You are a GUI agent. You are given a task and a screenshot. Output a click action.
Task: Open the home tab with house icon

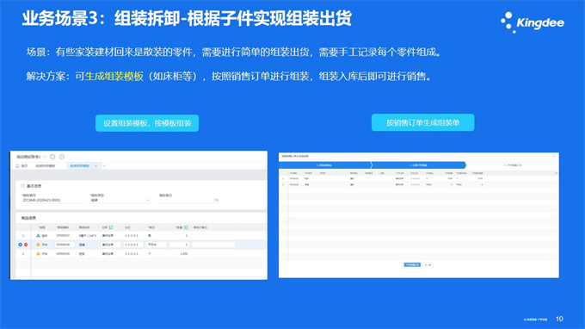(x=22, y=166)
